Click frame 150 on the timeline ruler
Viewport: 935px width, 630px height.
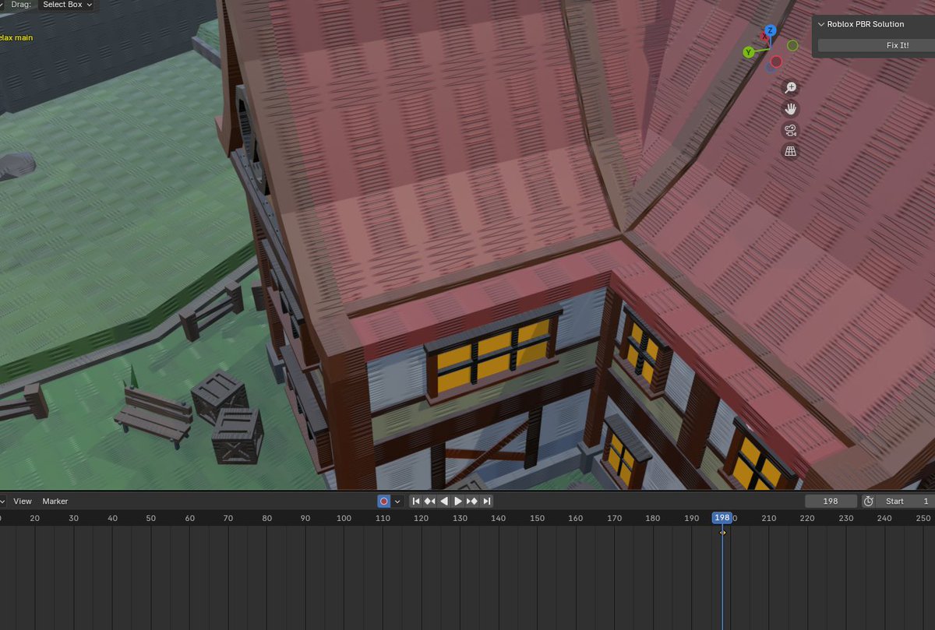[x=537, y=519]
